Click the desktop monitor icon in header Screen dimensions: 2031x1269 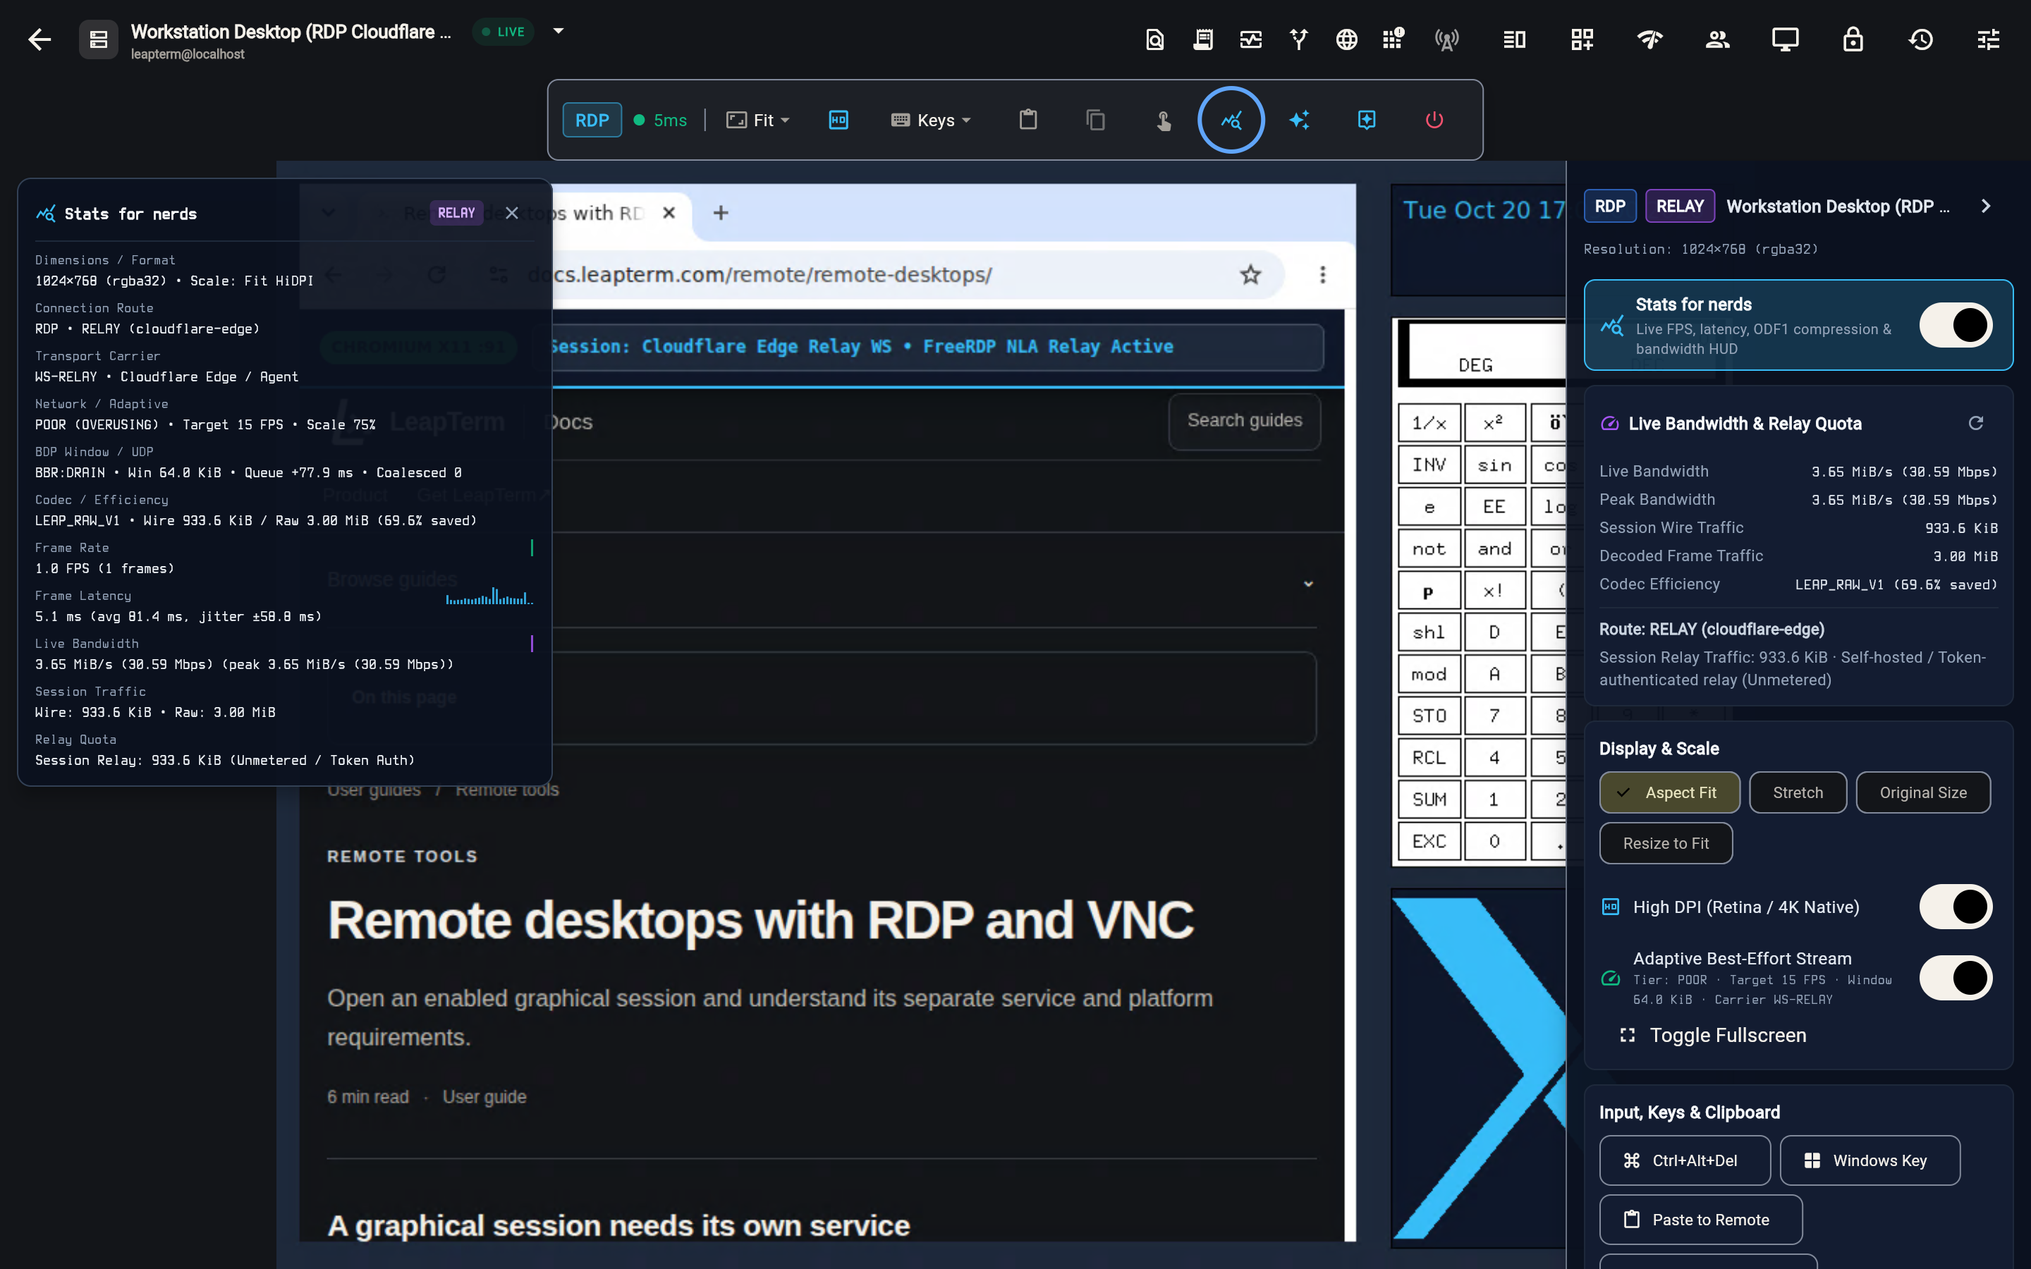tap(1785, 39)
